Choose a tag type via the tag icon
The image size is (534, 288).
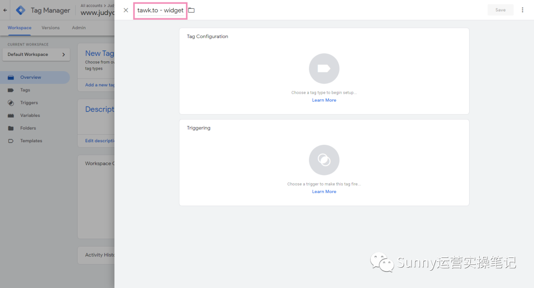(x=324, y=69)
